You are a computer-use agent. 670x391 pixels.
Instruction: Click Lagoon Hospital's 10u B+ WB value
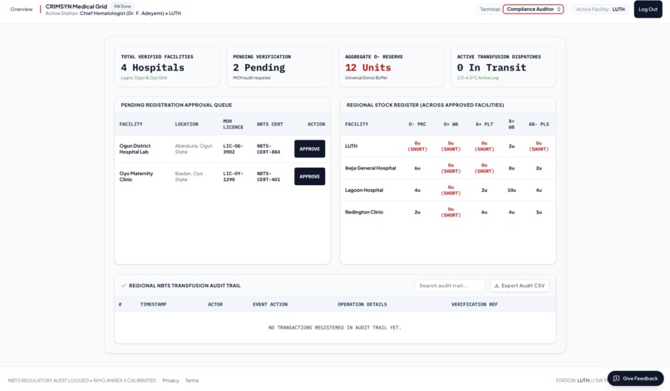tap(511, 190)
